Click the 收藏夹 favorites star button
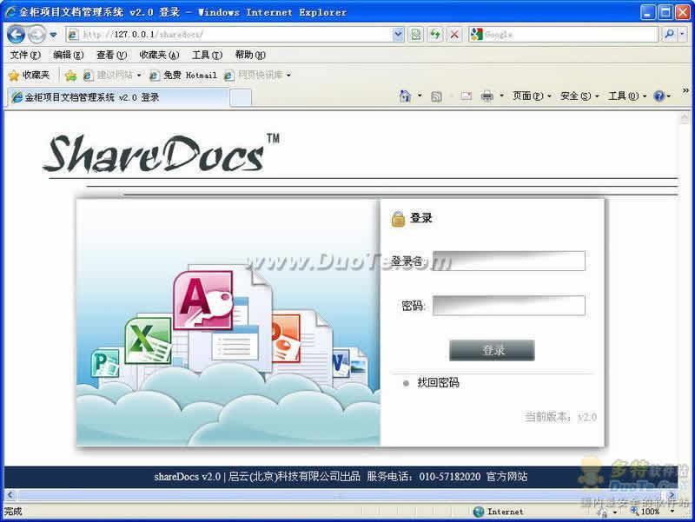 coord(30,76)
